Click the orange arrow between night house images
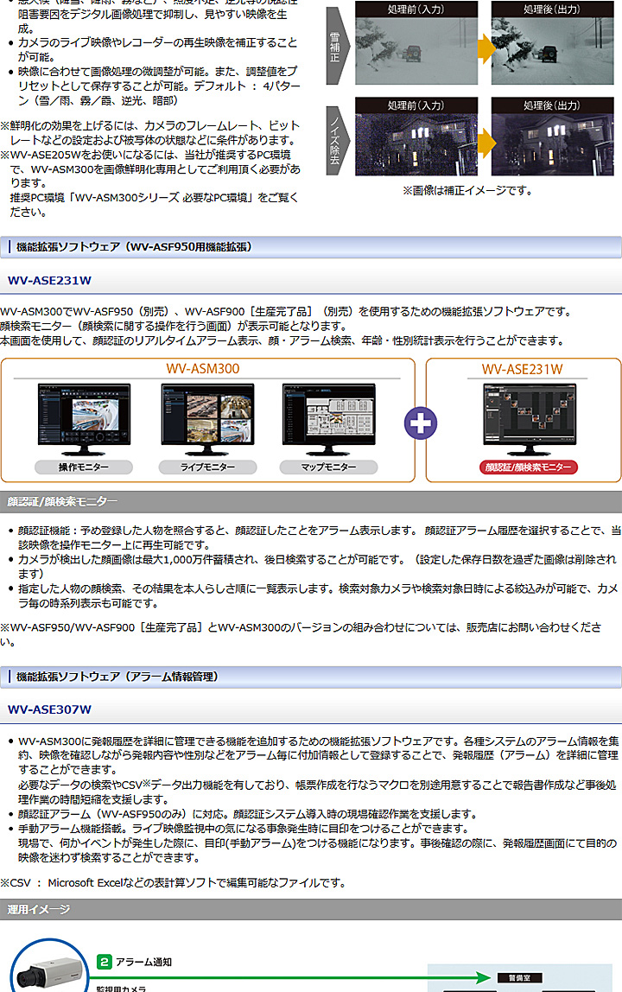 click(486, 143)
